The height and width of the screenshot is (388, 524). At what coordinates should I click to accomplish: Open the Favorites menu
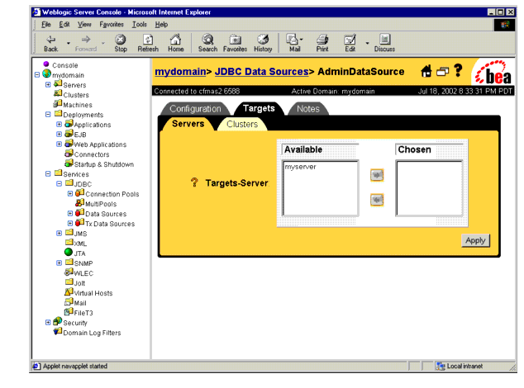click(112, 25)
